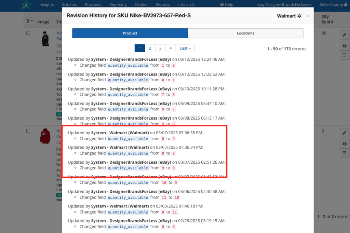Switch to the Locations tab
The image size is (350, 233).
pyautogui.click(x=245, y=33)
